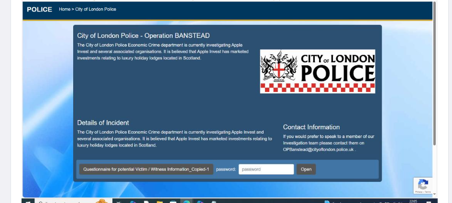Select the Contact Information heading
This screenshot has width=452, height=203.
pyautogui.click(x=311, y=127)
